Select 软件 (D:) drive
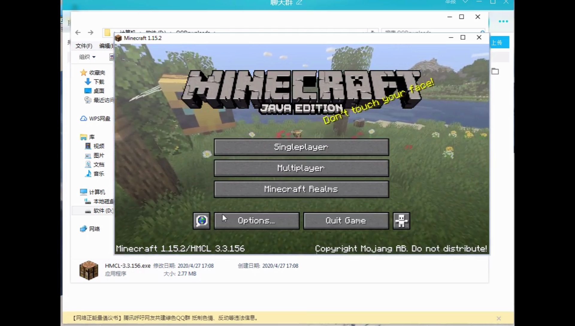The height and width of the screenshot is (326, 575). pos(103,211)
